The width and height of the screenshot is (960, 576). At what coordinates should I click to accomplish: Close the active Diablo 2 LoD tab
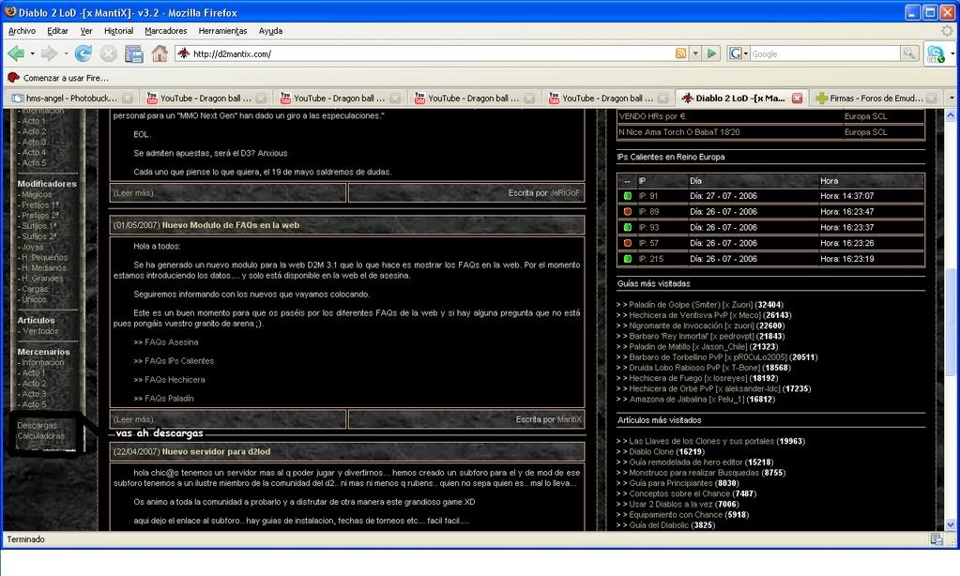pyautogui.click(x=797, y=98)
